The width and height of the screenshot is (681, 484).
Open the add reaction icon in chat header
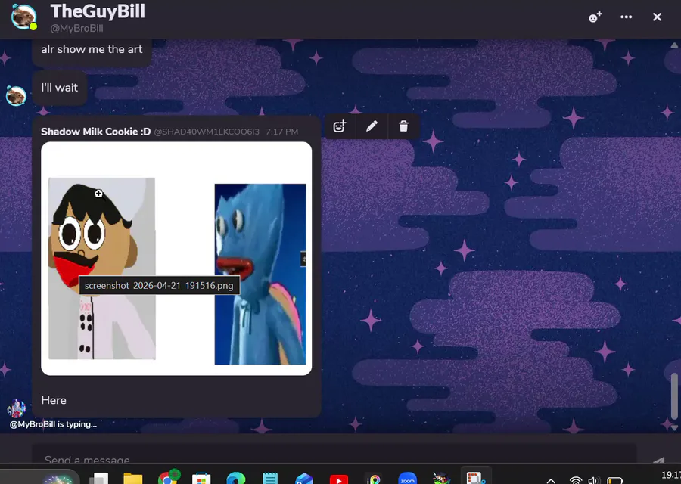(595, 17)
